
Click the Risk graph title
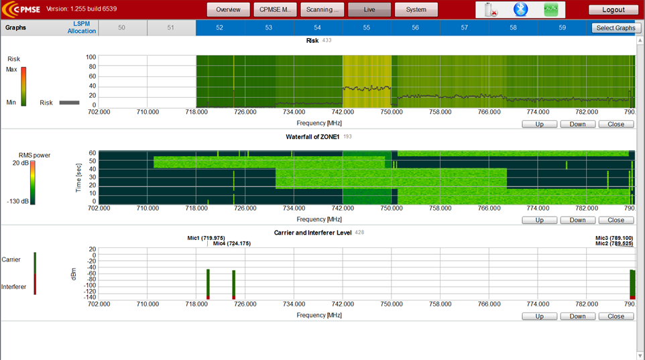(312, 40)
